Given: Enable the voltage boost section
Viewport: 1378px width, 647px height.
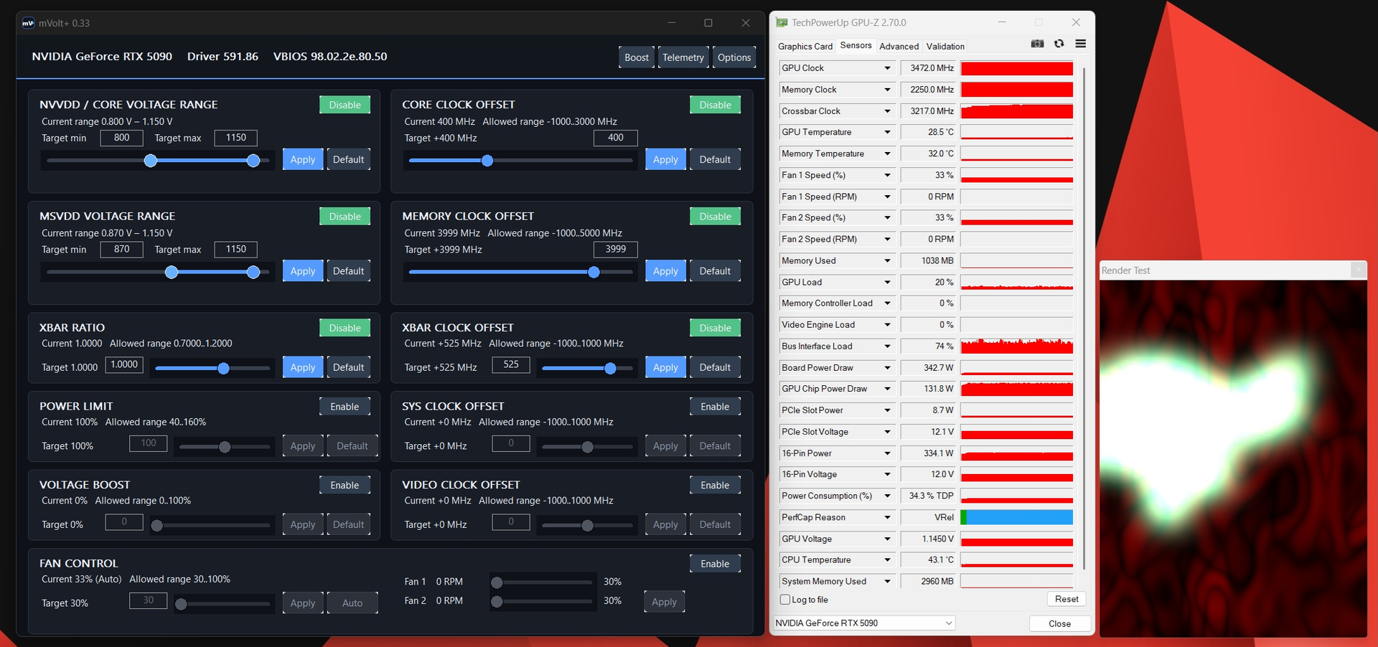Looking at the screenshot, I should (345, 486).
